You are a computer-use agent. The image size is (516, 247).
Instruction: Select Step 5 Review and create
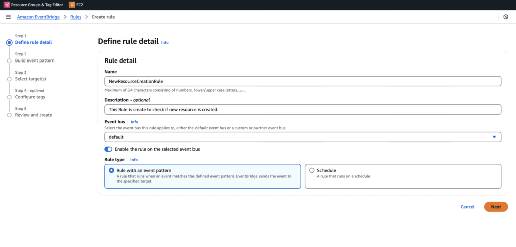(34, 115)
